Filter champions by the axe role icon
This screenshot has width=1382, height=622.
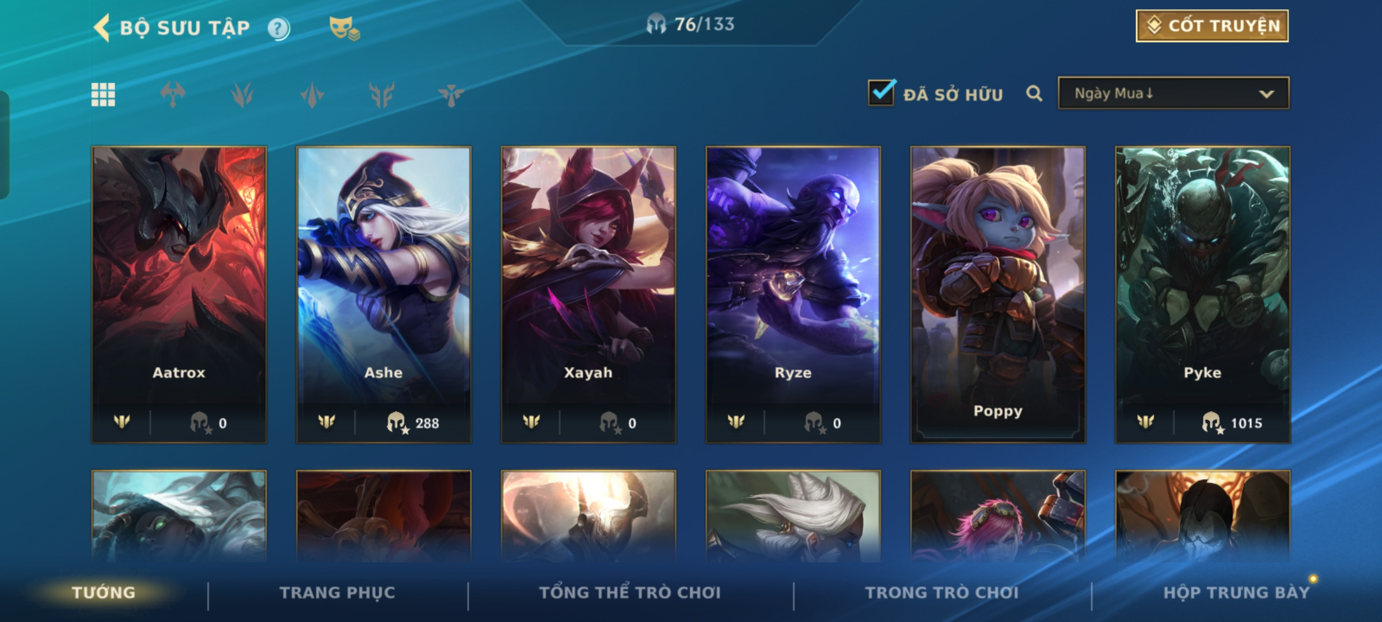[173, 94]
